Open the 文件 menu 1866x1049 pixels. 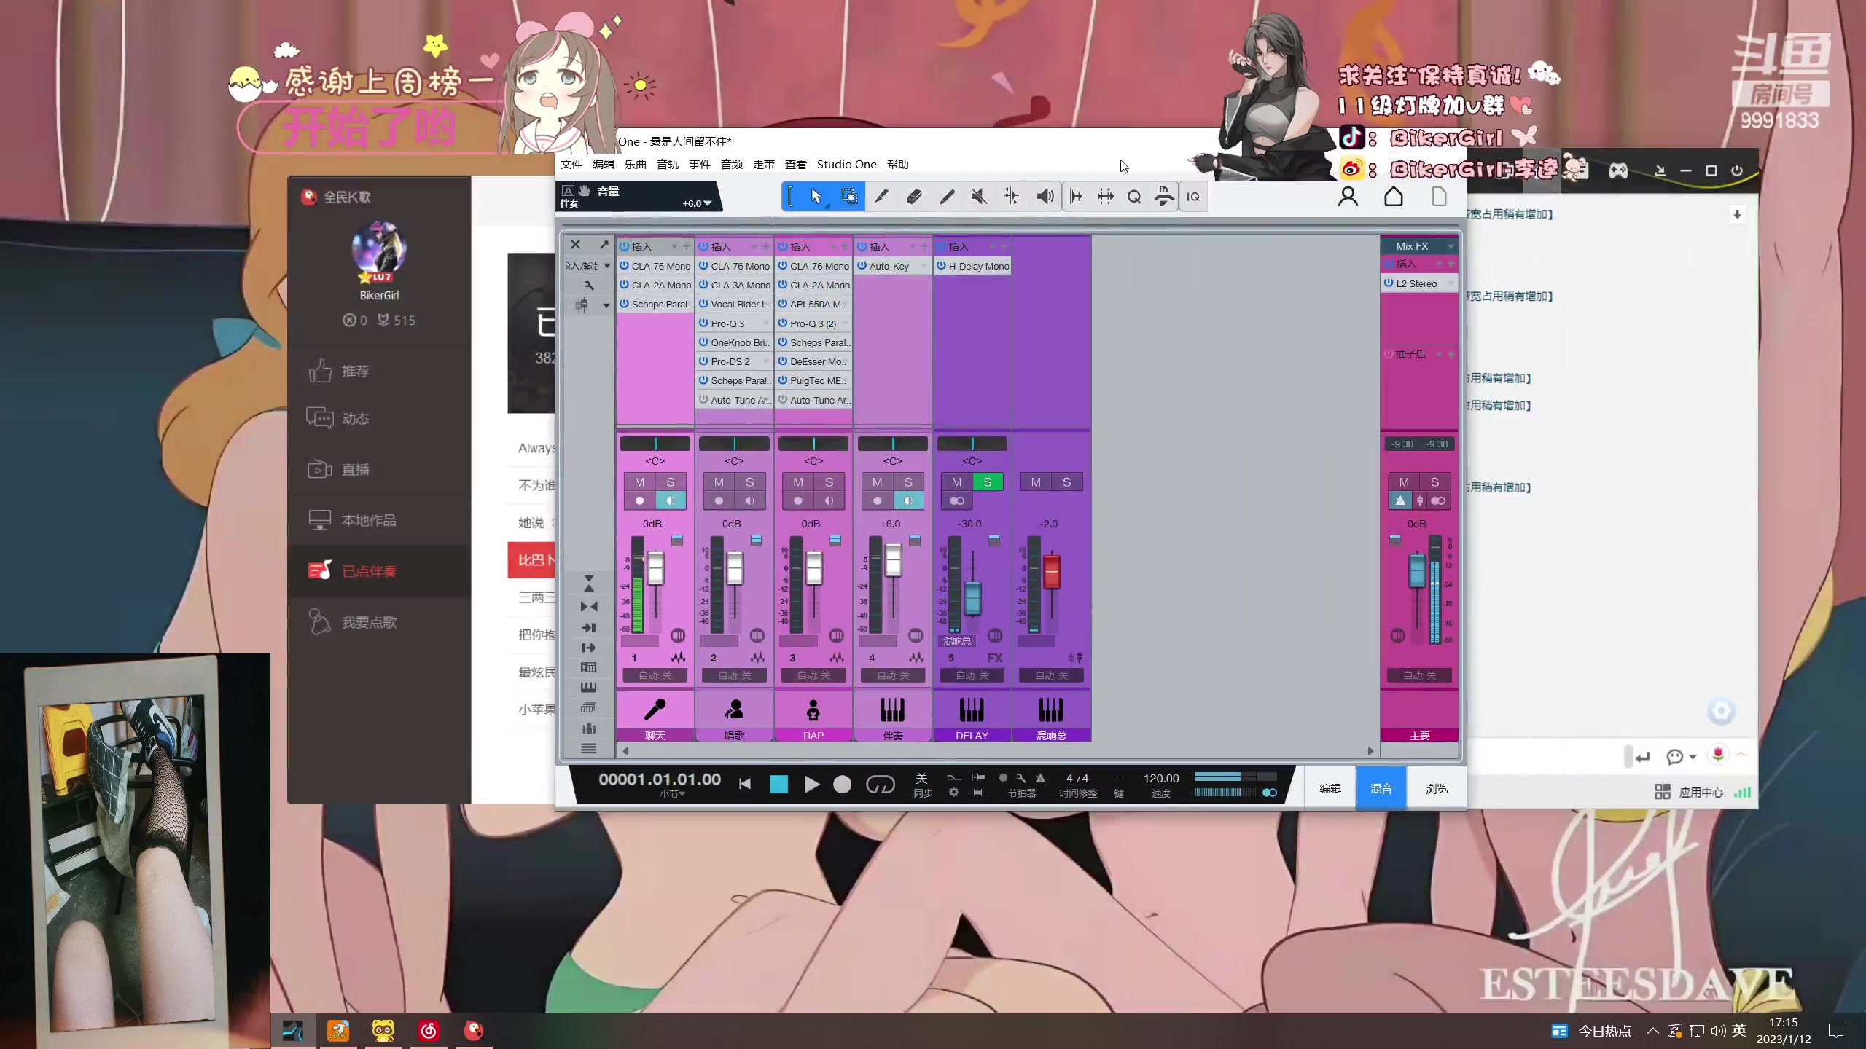pos(571,164)
